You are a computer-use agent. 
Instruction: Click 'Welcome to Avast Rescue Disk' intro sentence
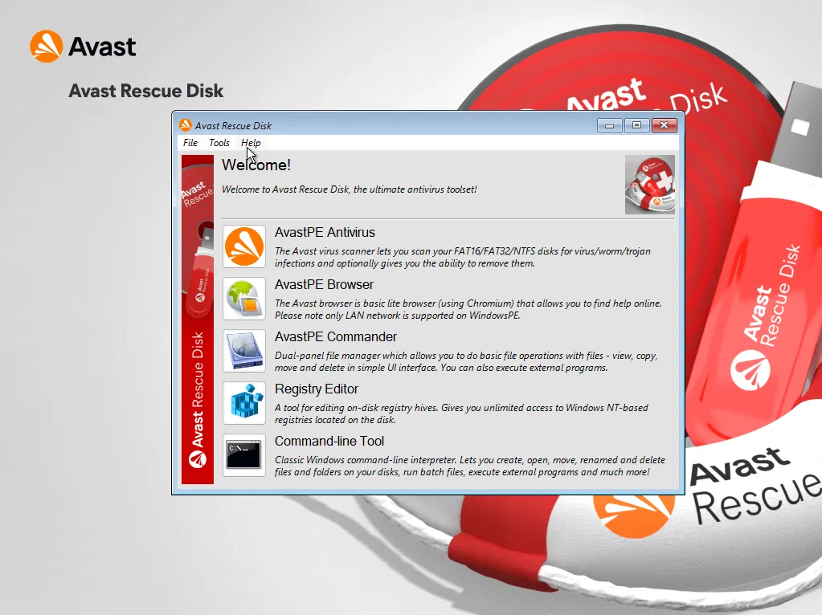(350, 189)
